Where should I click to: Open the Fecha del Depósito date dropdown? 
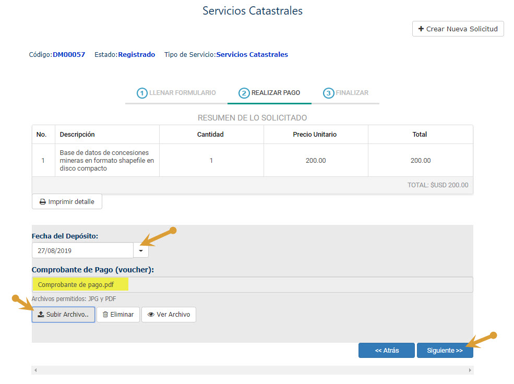[141, 250]
